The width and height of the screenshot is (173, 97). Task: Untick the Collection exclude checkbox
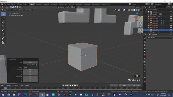click(149, 12)
